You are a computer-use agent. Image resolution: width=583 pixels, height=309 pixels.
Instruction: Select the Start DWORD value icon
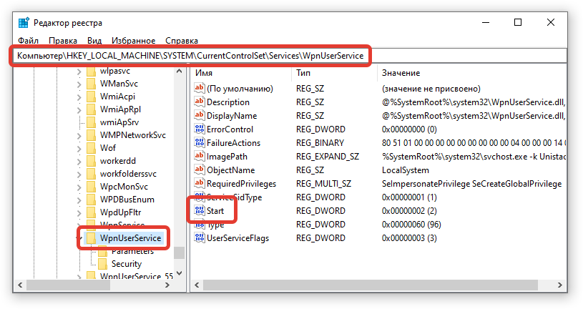[x=200, y=211]
